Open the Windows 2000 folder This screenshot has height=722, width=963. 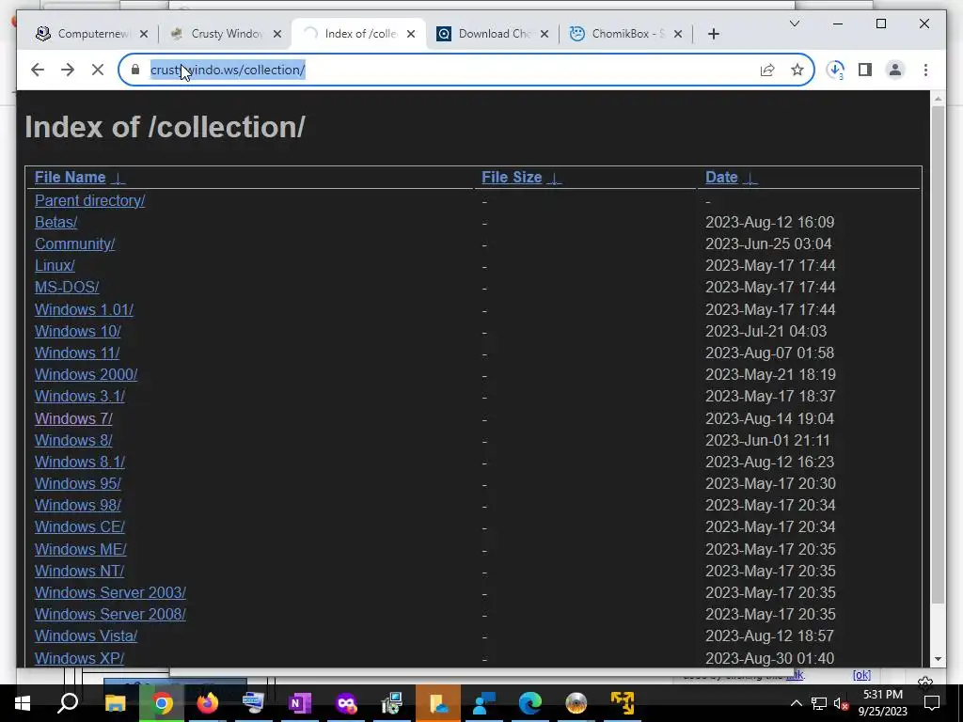point(86,374)
